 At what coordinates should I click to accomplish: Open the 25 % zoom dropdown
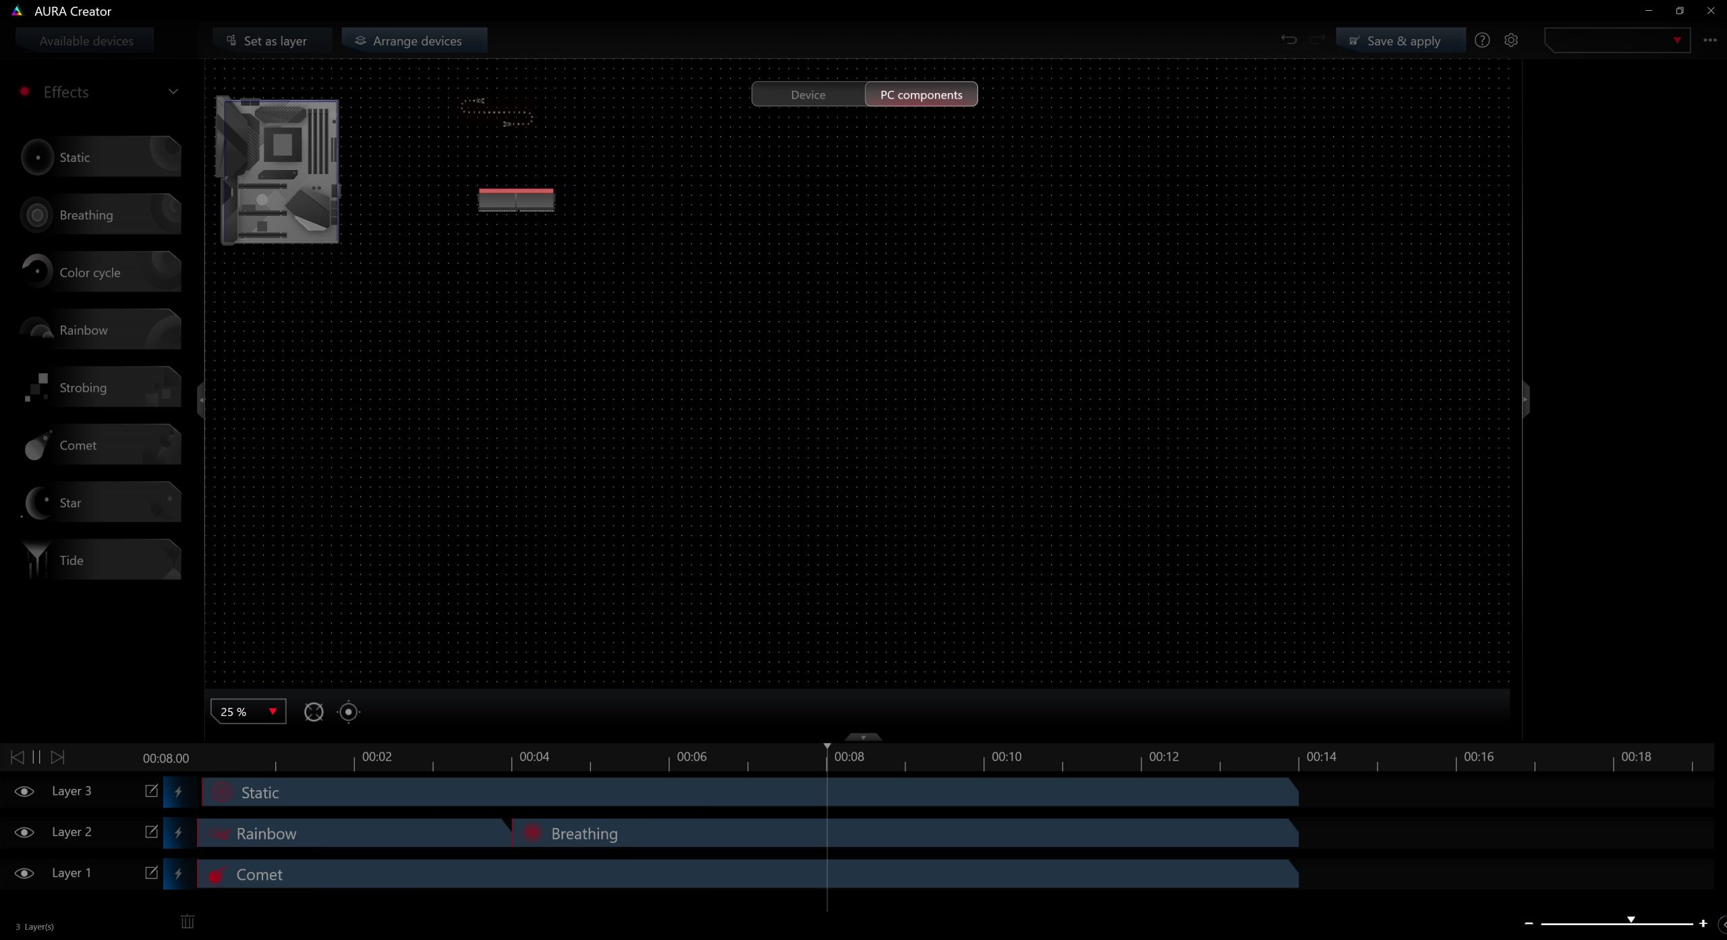click(248, 712)
